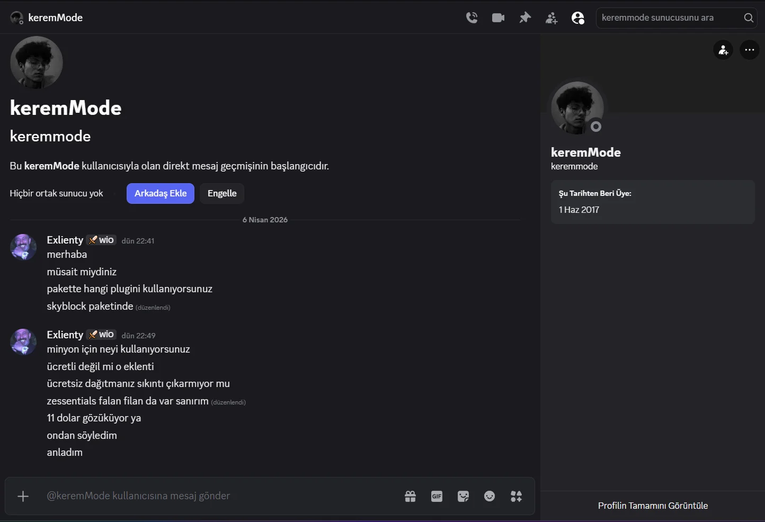Open the gift icon in message bar
This screenshot has width=765, height=522.
(410, 496)
